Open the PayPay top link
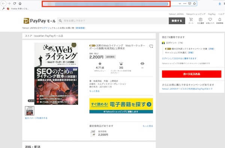The height and width of the screenshot is (148, 225). [212, 14]
